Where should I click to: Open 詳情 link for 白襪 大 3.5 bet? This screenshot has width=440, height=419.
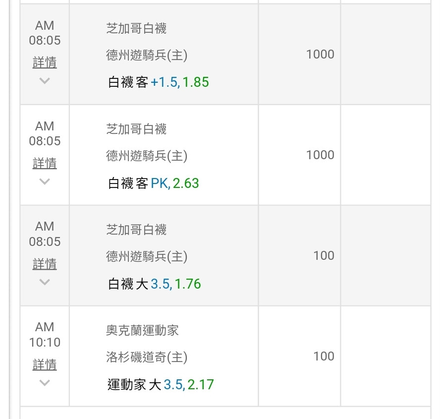(x=45, y=264)
